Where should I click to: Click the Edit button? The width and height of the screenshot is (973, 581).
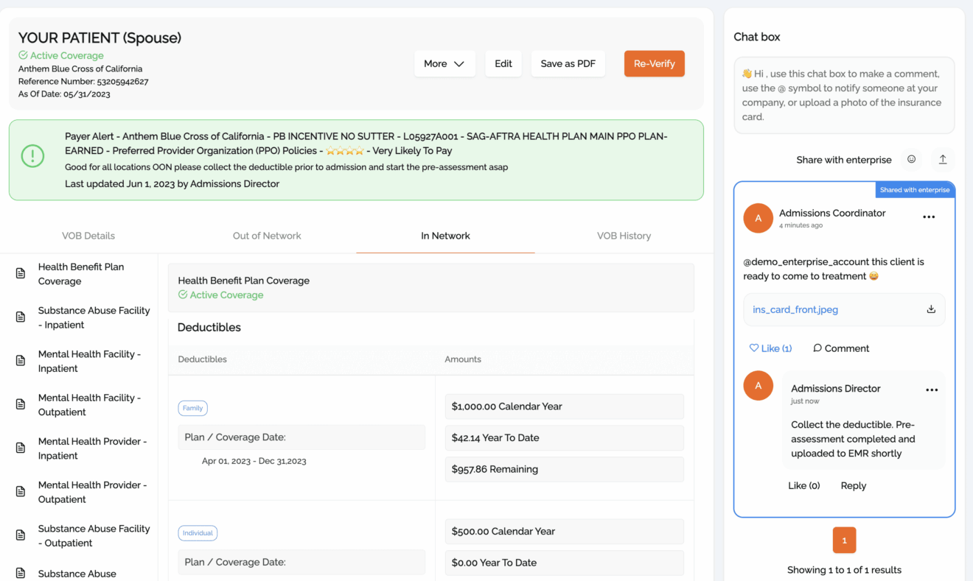click(503, 64)
